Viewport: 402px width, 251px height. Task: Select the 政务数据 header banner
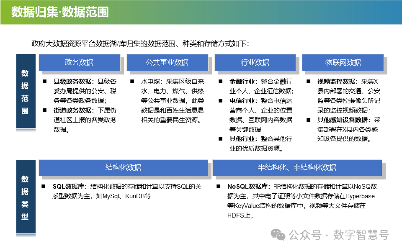(80, 63)
